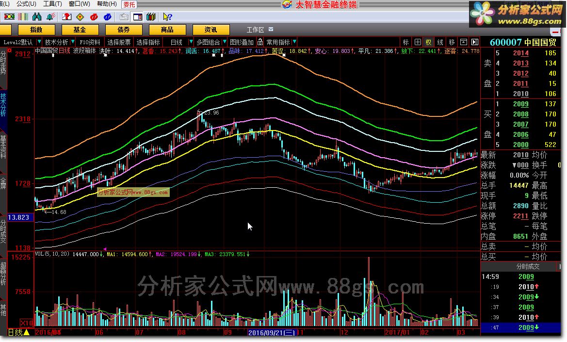This screenshot has width=567, height=342.
Task: Click the 移 move button
Action: (x=452, y=42)
